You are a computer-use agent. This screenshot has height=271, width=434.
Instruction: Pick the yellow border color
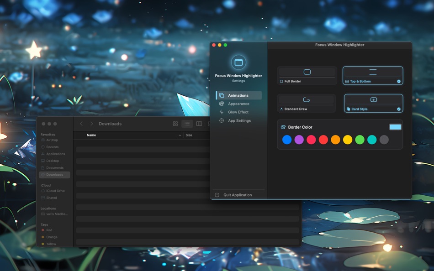tap(348, 140)
